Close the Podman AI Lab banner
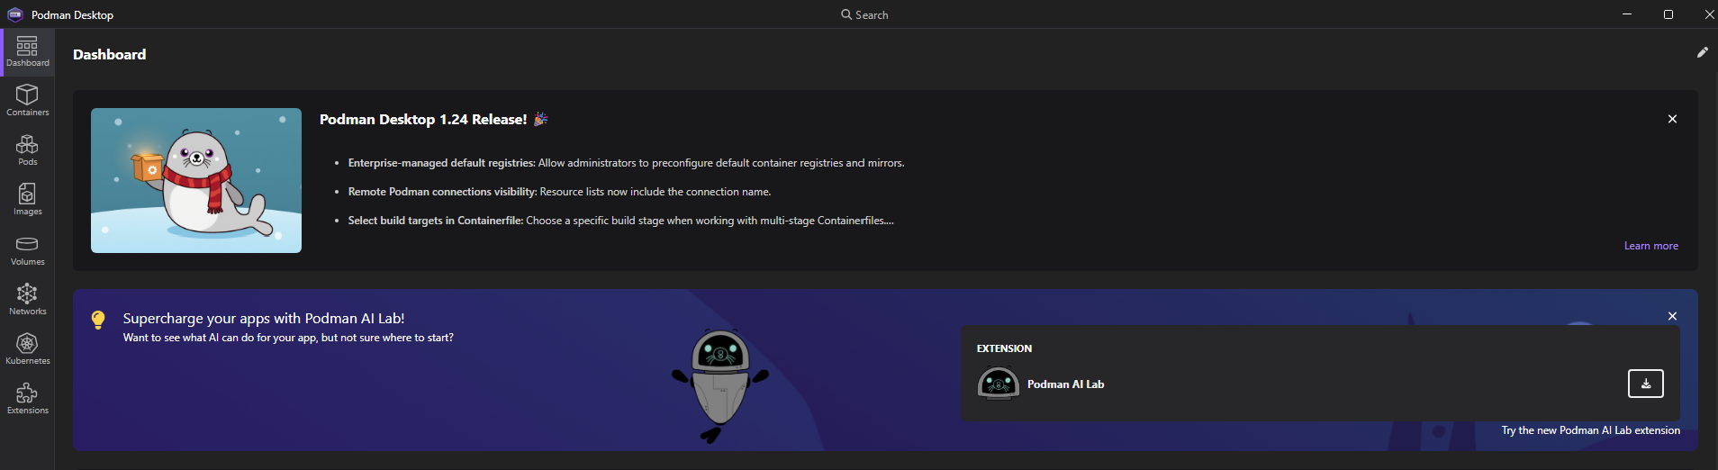 point(1672,316)
